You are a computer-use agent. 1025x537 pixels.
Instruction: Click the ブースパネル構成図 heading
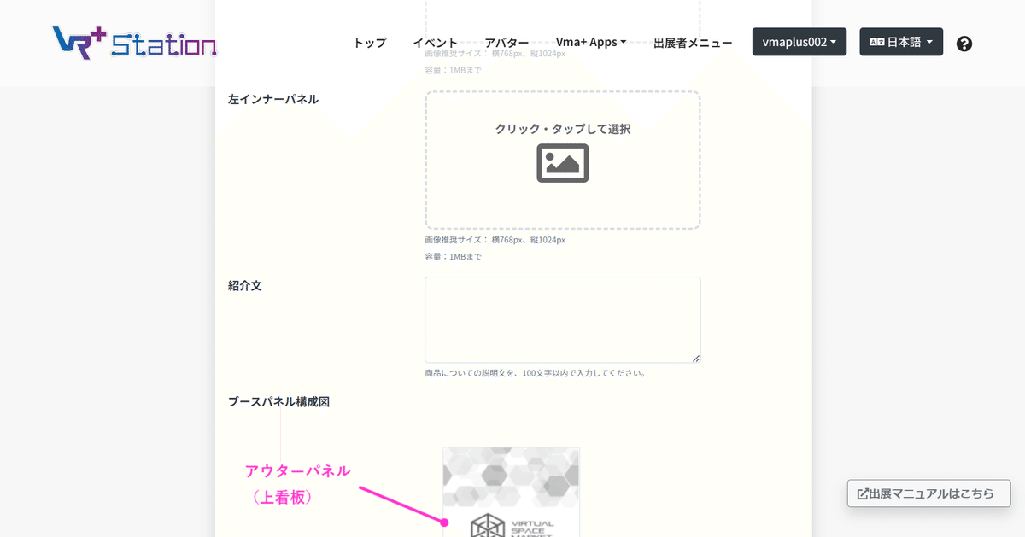click(278, 401)
